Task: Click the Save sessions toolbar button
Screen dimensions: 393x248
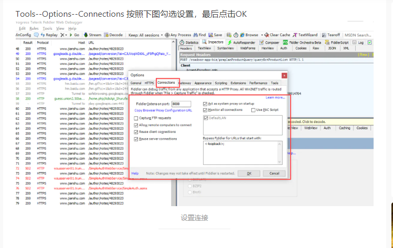Action: point(215,35)
